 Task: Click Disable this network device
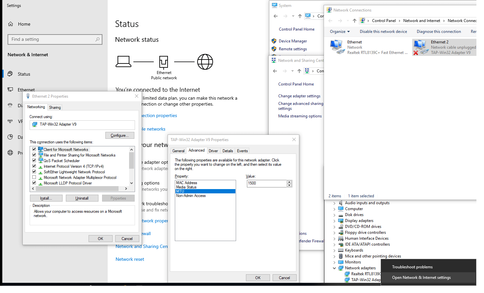(x=383, y=32)
